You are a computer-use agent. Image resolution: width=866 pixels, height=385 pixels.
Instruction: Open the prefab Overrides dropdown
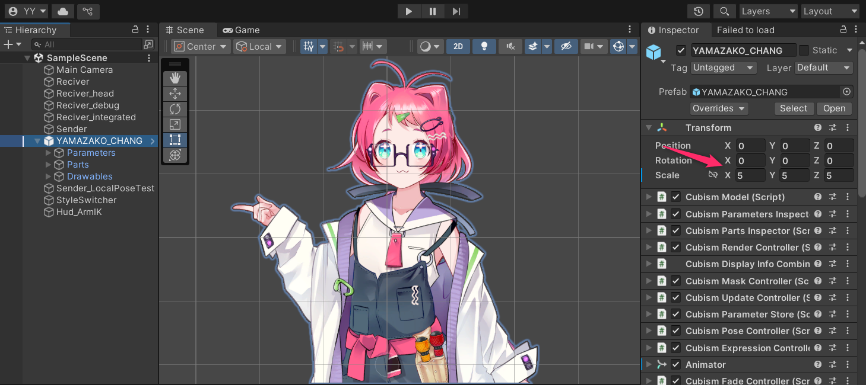719,108
